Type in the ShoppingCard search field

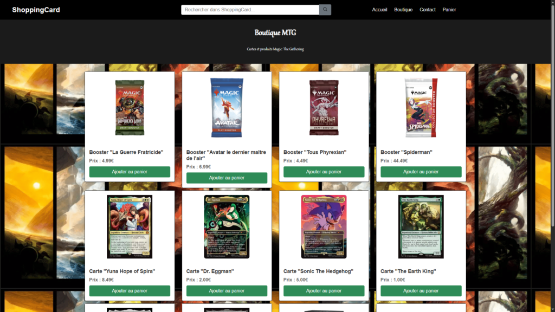(250, 10)
